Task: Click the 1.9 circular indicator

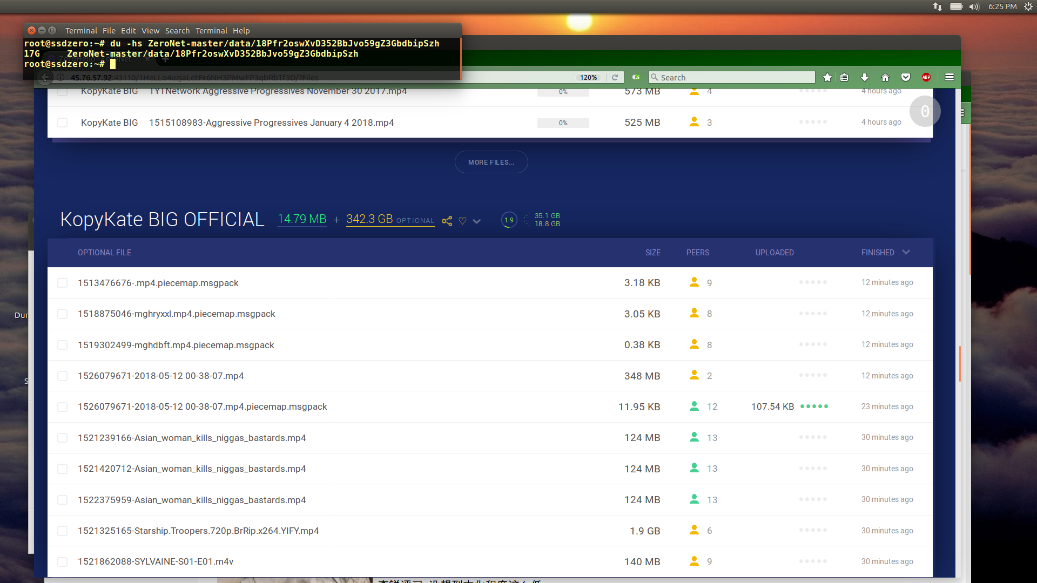Action: tap(509, 220)
